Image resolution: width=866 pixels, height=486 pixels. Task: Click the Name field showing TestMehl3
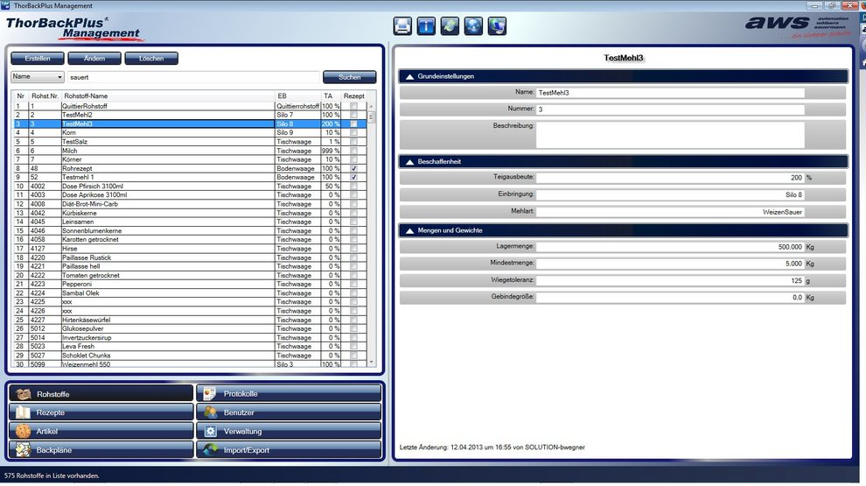click(x=670, y=93)
